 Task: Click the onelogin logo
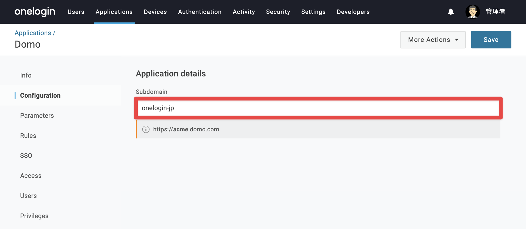pyautogui.click(x=35, y=12)
